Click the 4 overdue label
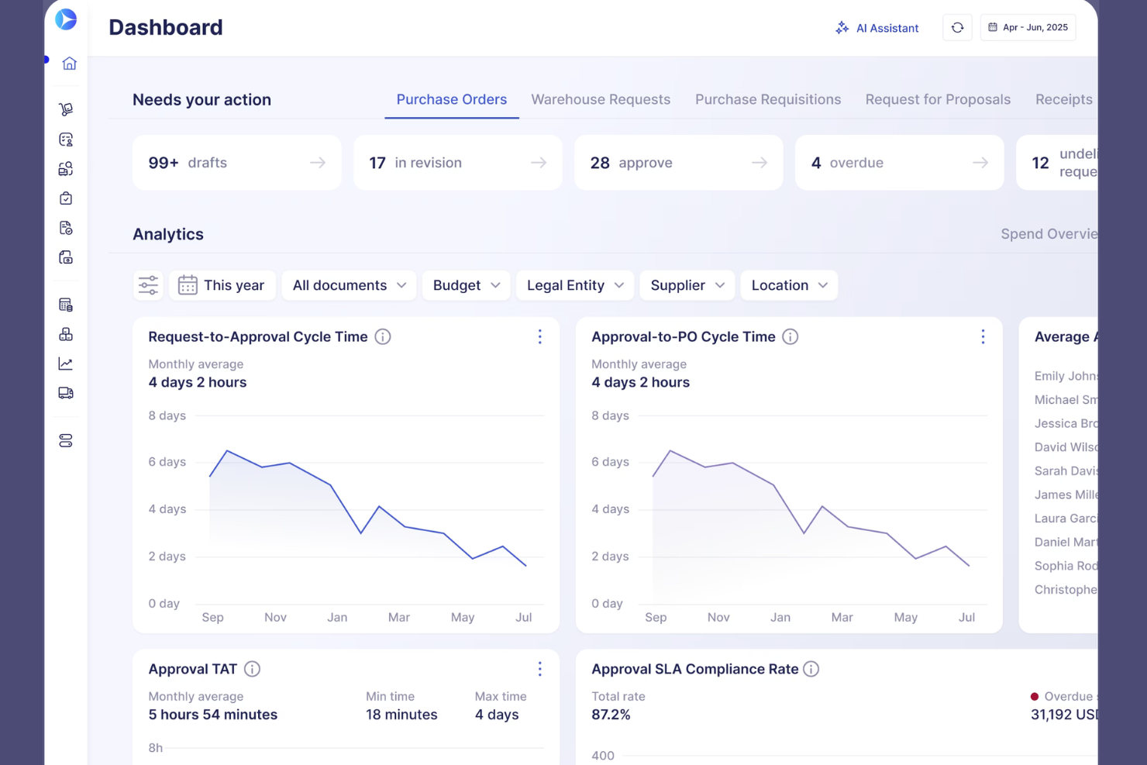Screen dimensions: 1147x765 point(847,163)
